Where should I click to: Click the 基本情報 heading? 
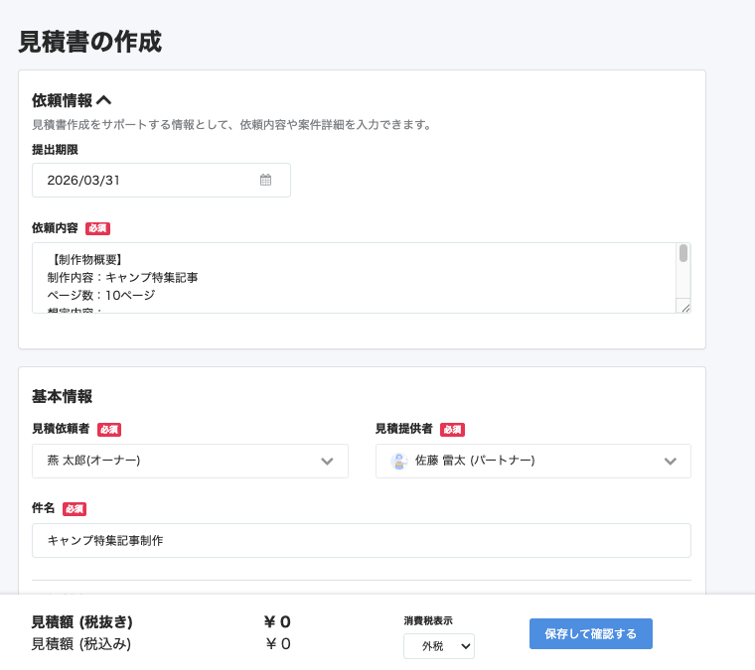coord(63,396)
